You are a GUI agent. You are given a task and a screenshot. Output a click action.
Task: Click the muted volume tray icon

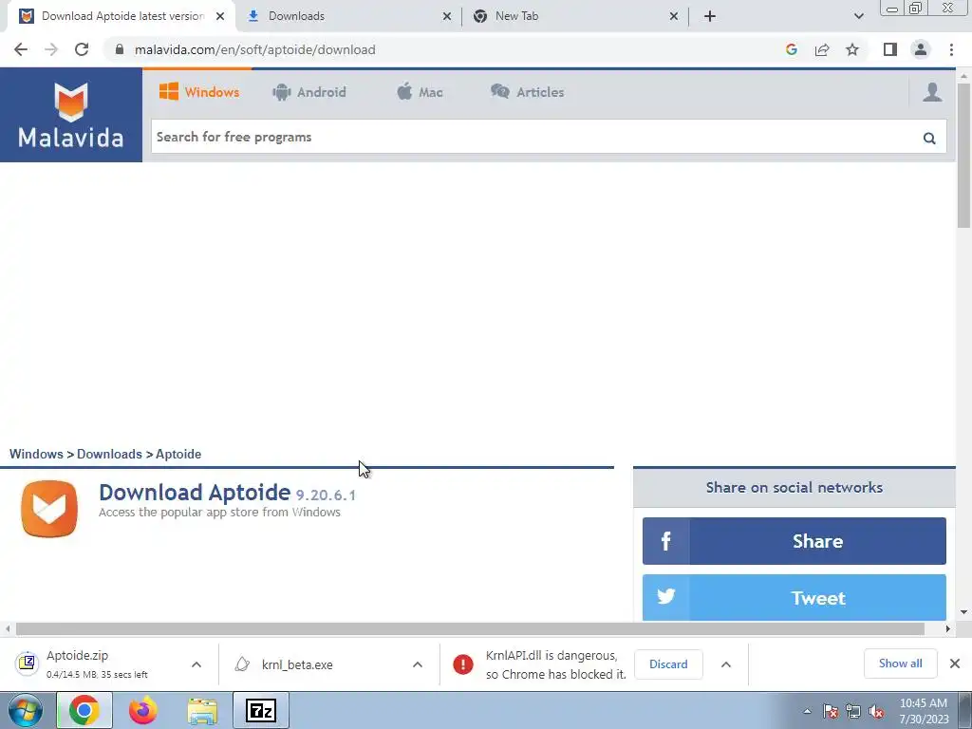click(876, 711)
